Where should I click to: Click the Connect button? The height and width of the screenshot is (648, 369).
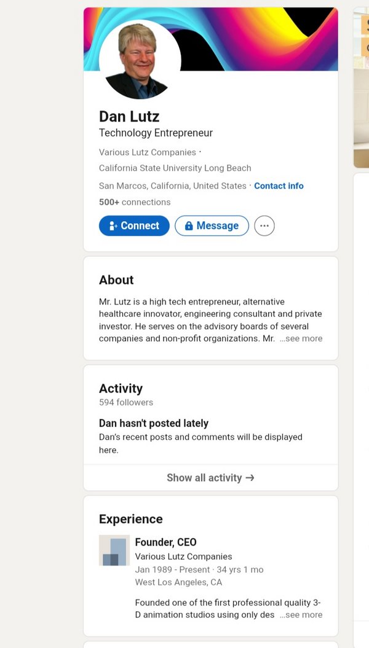pos(134,225)
